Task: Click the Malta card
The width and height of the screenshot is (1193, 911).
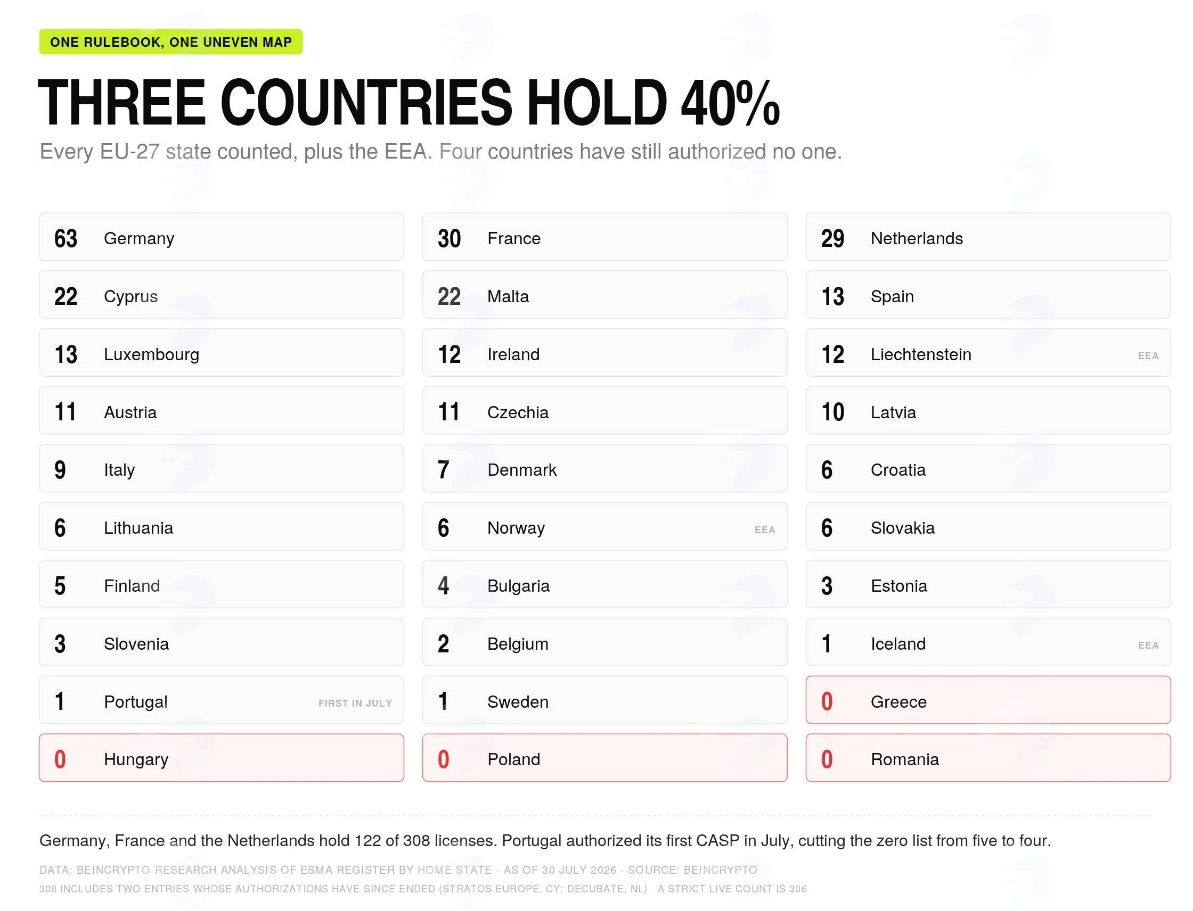Action: tap(604, 295)
